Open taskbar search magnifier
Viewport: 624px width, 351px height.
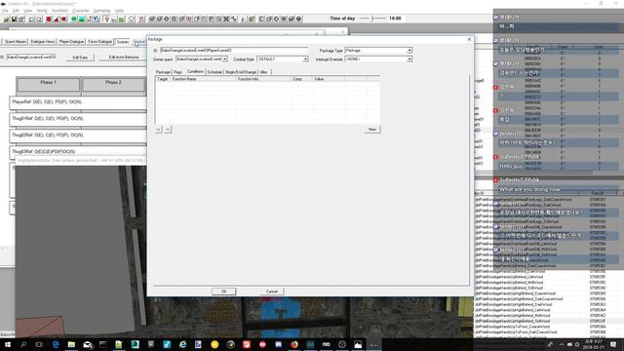(23, 344)
